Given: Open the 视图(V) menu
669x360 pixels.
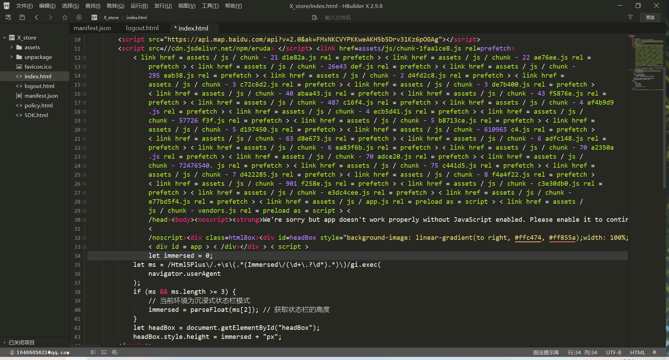Looking at the screenshot, I should pos(187,6).
